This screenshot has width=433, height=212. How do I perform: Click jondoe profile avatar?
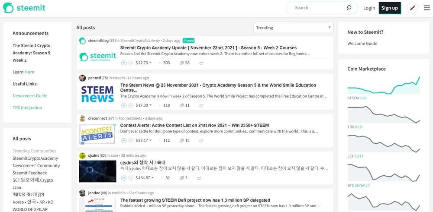point(82,193)
